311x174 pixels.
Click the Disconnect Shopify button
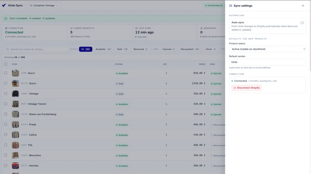(246, 88)
